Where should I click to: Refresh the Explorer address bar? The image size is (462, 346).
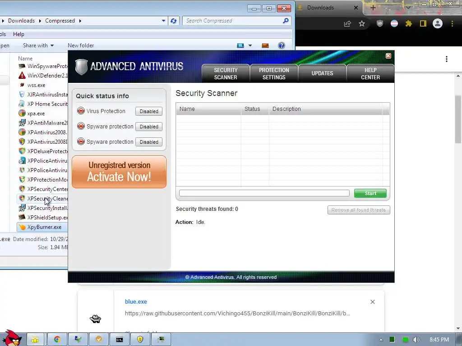(x=174, y=21)
